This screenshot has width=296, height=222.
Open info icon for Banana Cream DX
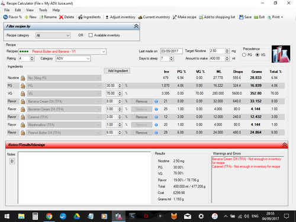tap(156, 101)
